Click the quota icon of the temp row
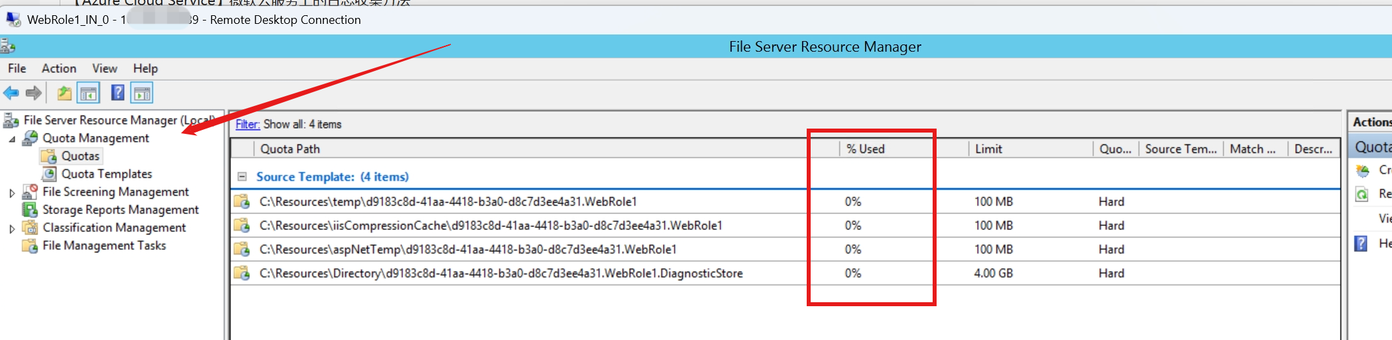This screenshot has width=1392, height=340. click(242, 201)
